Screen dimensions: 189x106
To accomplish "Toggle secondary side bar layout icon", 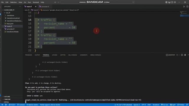I will pyautogui.click(x=172, y=2).
